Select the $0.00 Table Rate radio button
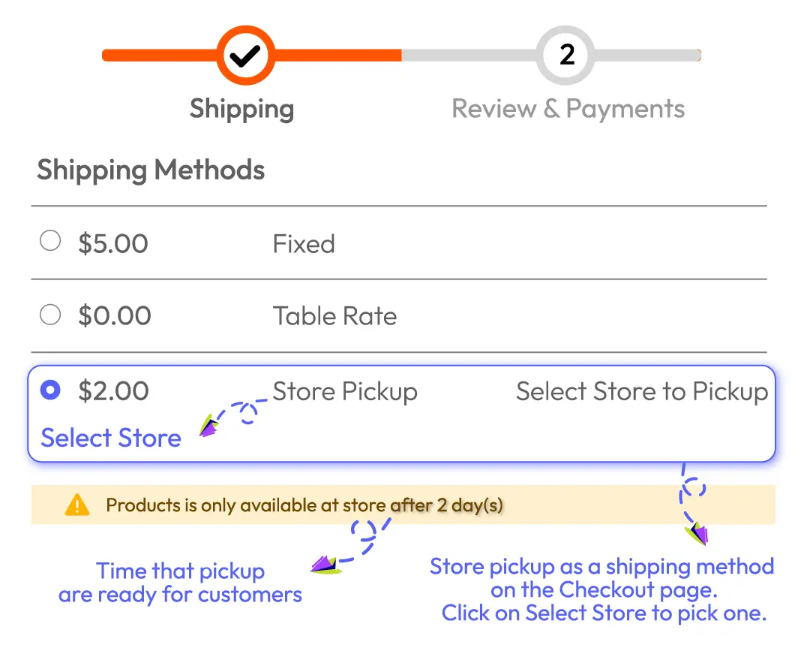Screen dimensions: 801x654 pos(49,314)
